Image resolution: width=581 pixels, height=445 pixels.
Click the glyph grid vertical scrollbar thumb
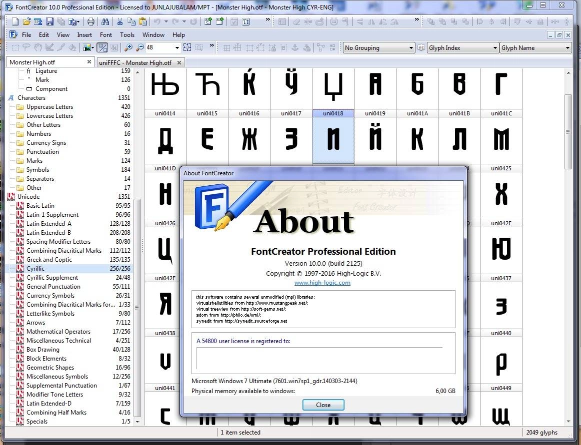click(x=568, y=131)
